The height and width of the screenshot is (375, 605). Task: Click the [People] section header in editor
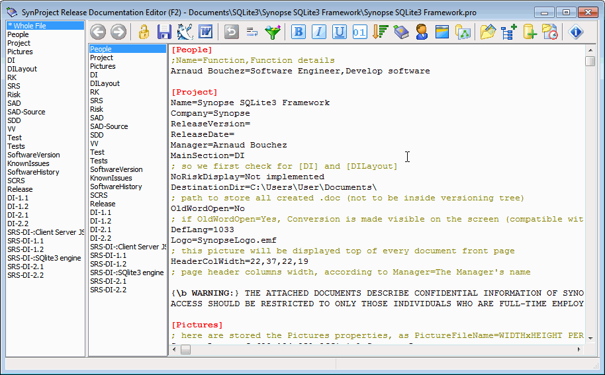192,50
